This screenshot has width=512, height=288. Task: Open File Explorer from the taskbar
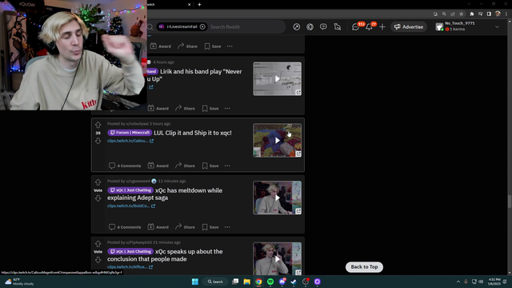click(247, 282)
